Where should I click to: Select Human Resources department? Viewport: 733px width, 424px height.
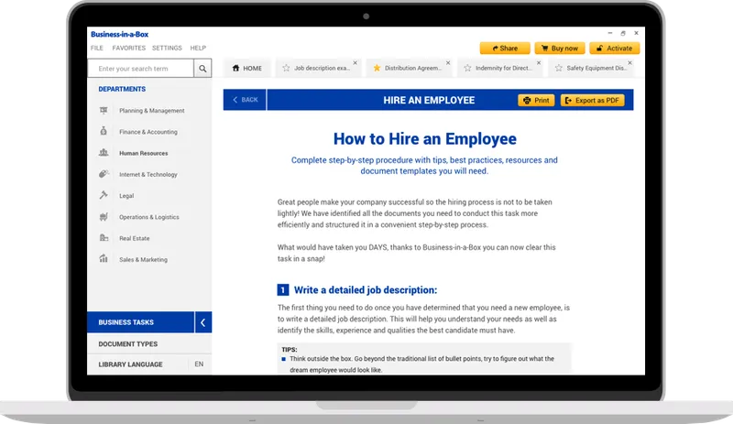click(144, 153)
